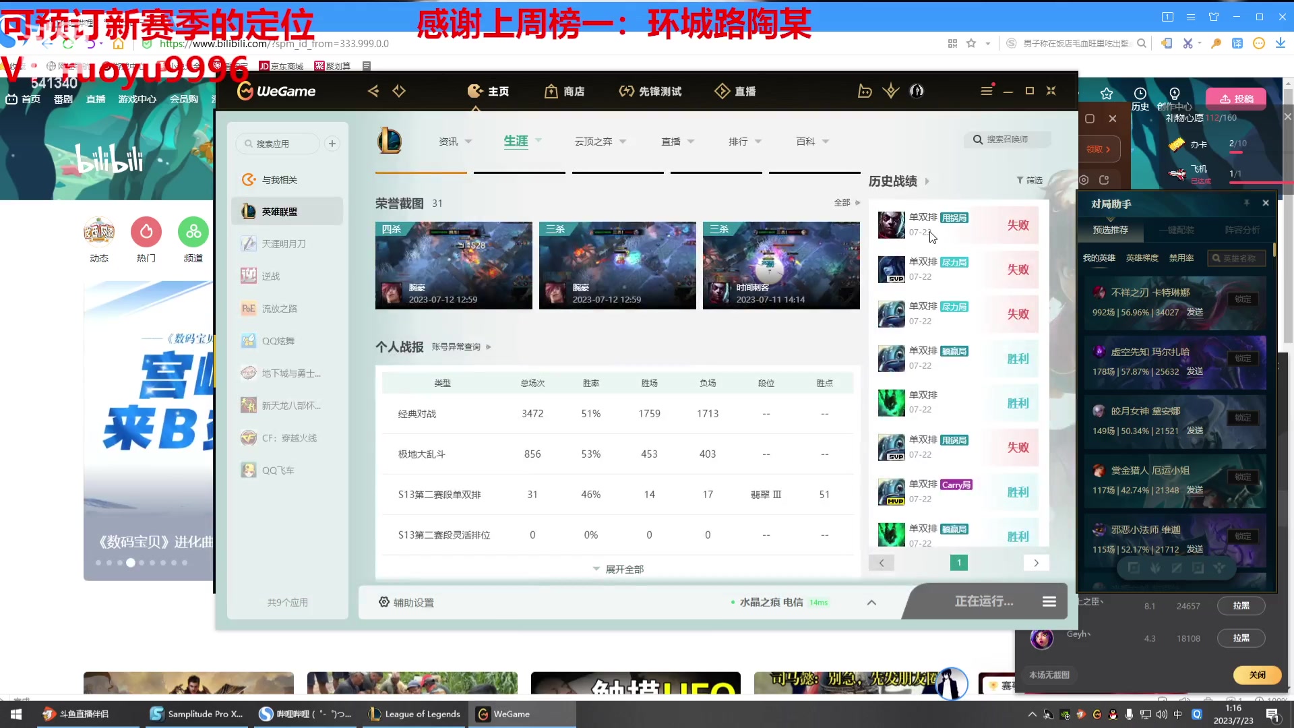This screenshot has width=1294, height=728.
Task: Open the WeGame 直播 tab
Action: 735,91
